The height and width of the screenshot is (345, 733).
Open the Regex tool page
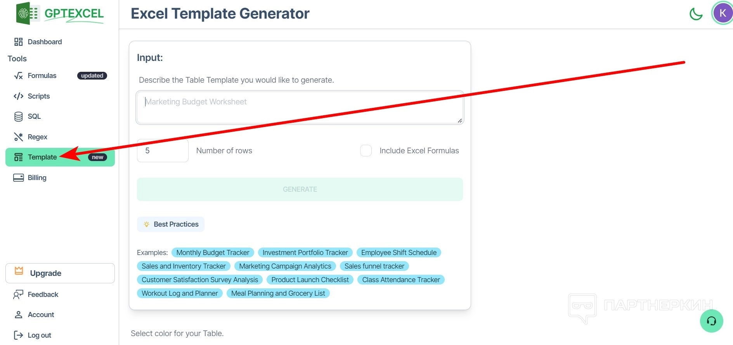[37, 137]
